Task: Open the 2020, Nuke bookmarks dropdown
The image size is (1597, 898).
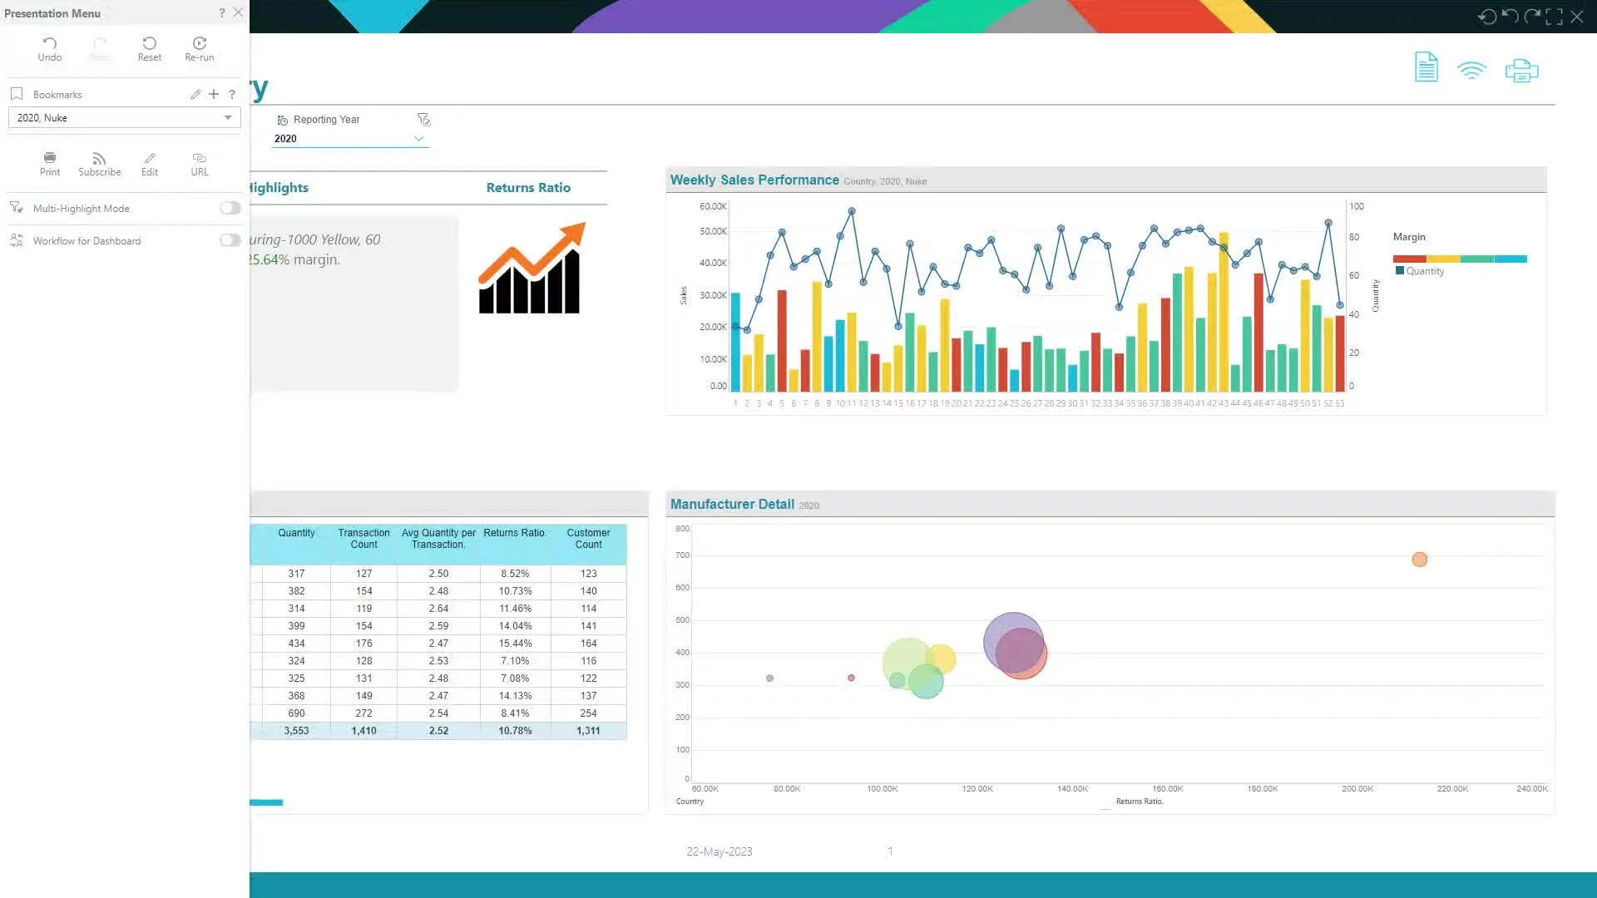Action: pos(227,117)
